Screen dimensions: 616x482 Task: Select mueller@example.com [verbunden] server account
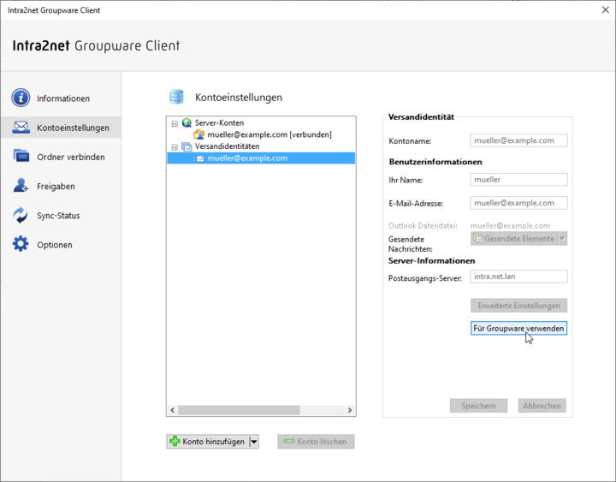point(269,134)
